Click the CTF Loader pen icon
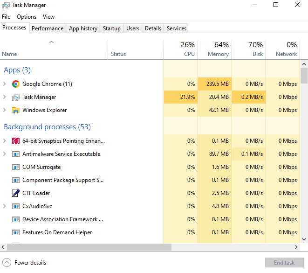308x273 pixels. click(15, 193)
